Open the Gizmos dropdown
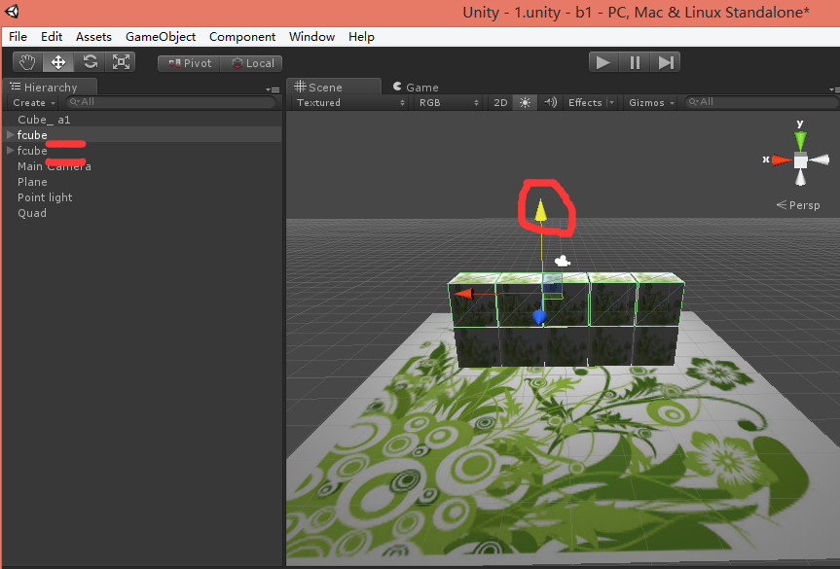Image resolution: width=840 pixels, height=569 pixels. pyautogui.click(x=651, y=102)
